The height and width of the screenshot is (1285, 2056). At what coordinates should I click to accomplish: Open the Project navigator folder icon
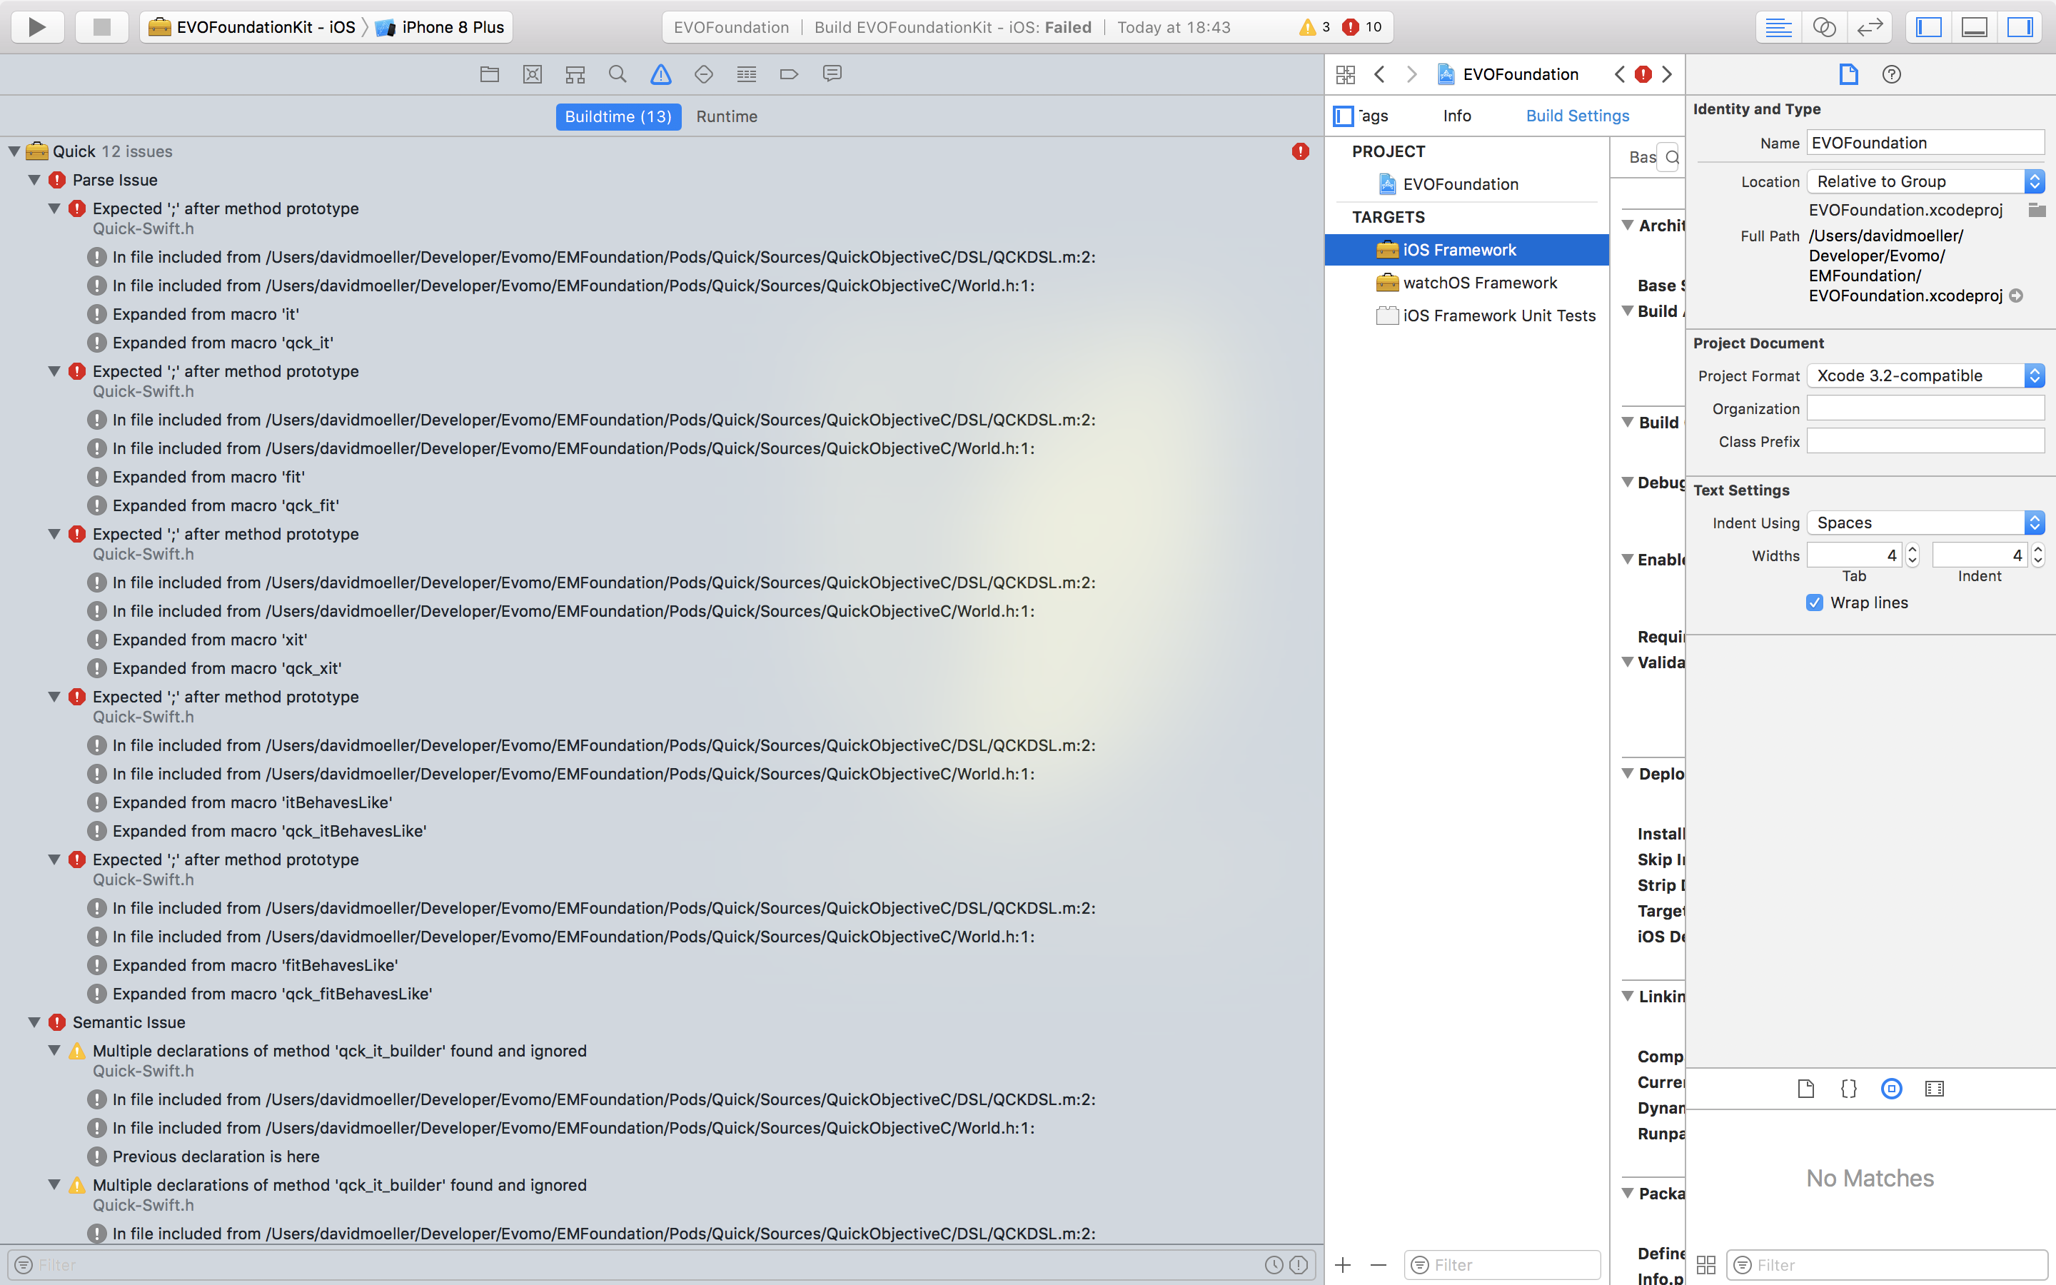489,74
